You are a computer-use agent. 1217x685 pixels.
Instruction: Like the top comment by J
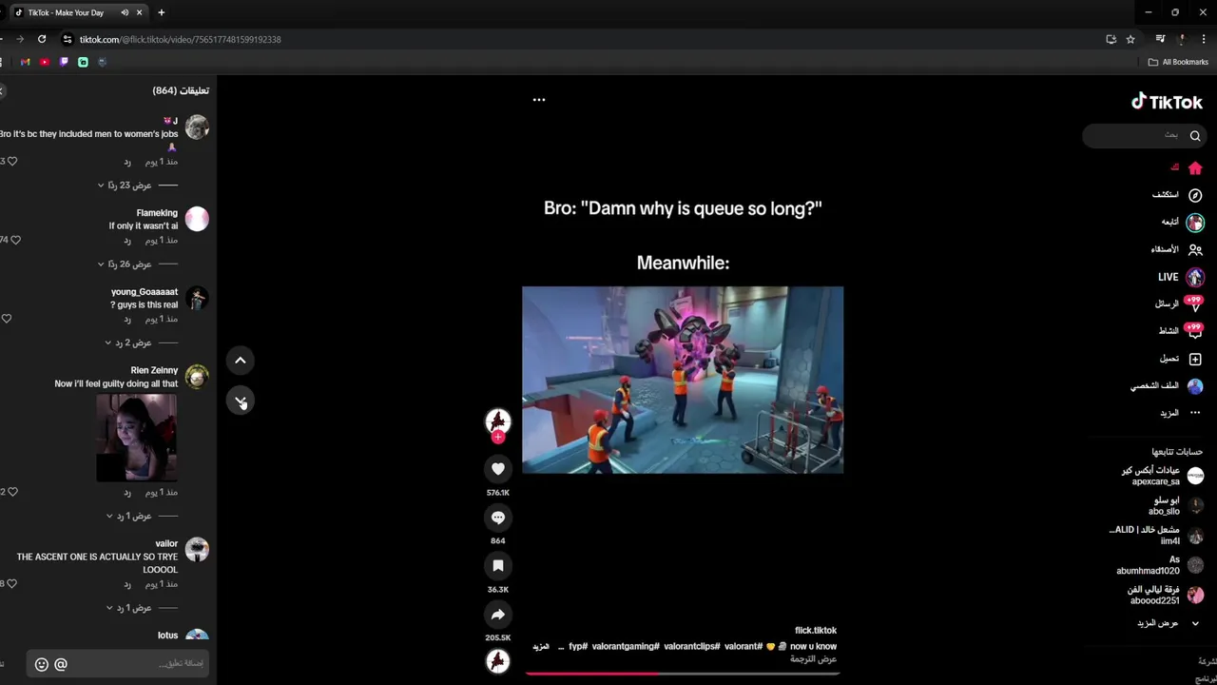point(12,161)
